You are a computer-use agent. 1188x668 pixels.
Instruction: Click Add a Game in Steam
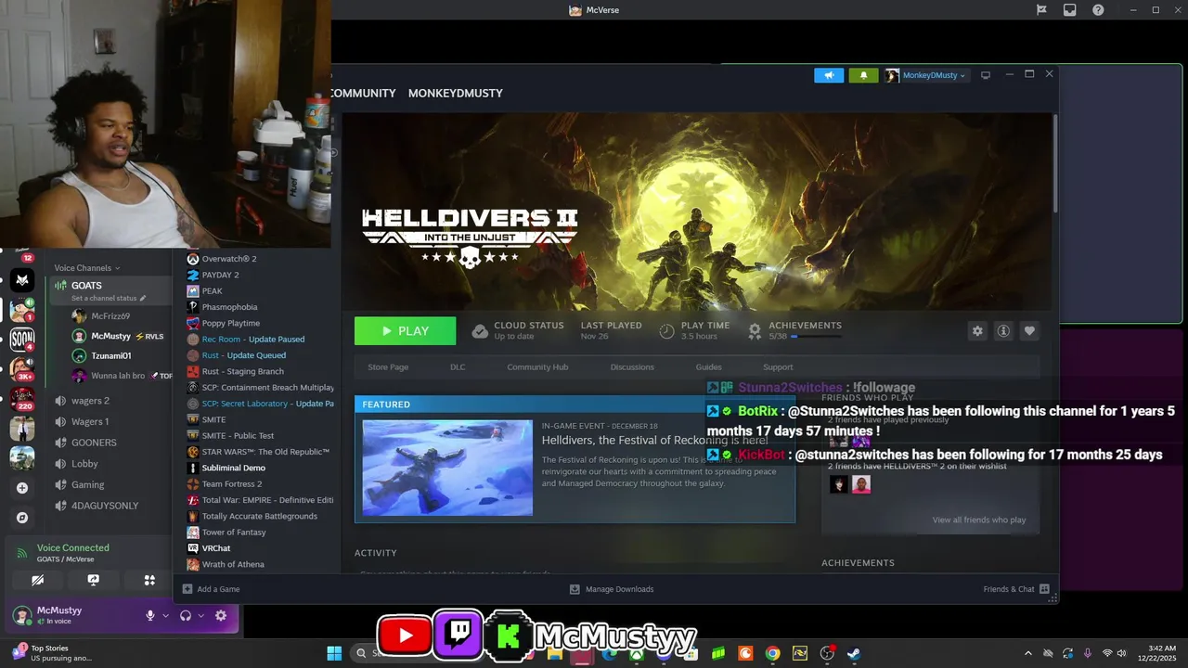pyautogui.click(x=212, y=589)
